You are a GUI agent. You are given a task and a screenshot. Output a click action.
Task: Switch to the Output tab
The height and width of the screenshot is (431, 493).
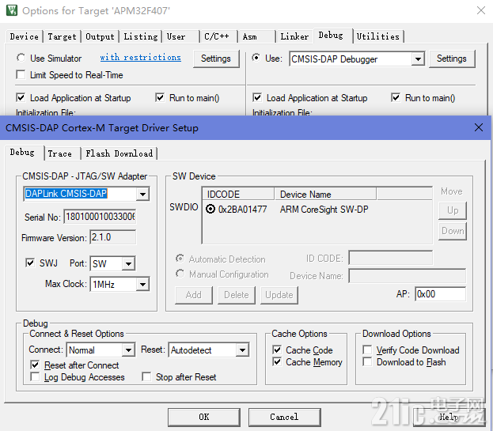(x=100, y=36)
